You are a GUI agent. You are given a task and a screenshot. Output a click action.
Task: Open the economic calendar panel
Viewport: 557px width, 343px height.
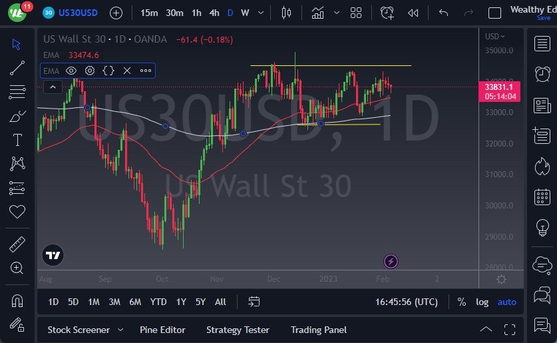(542, 196)
